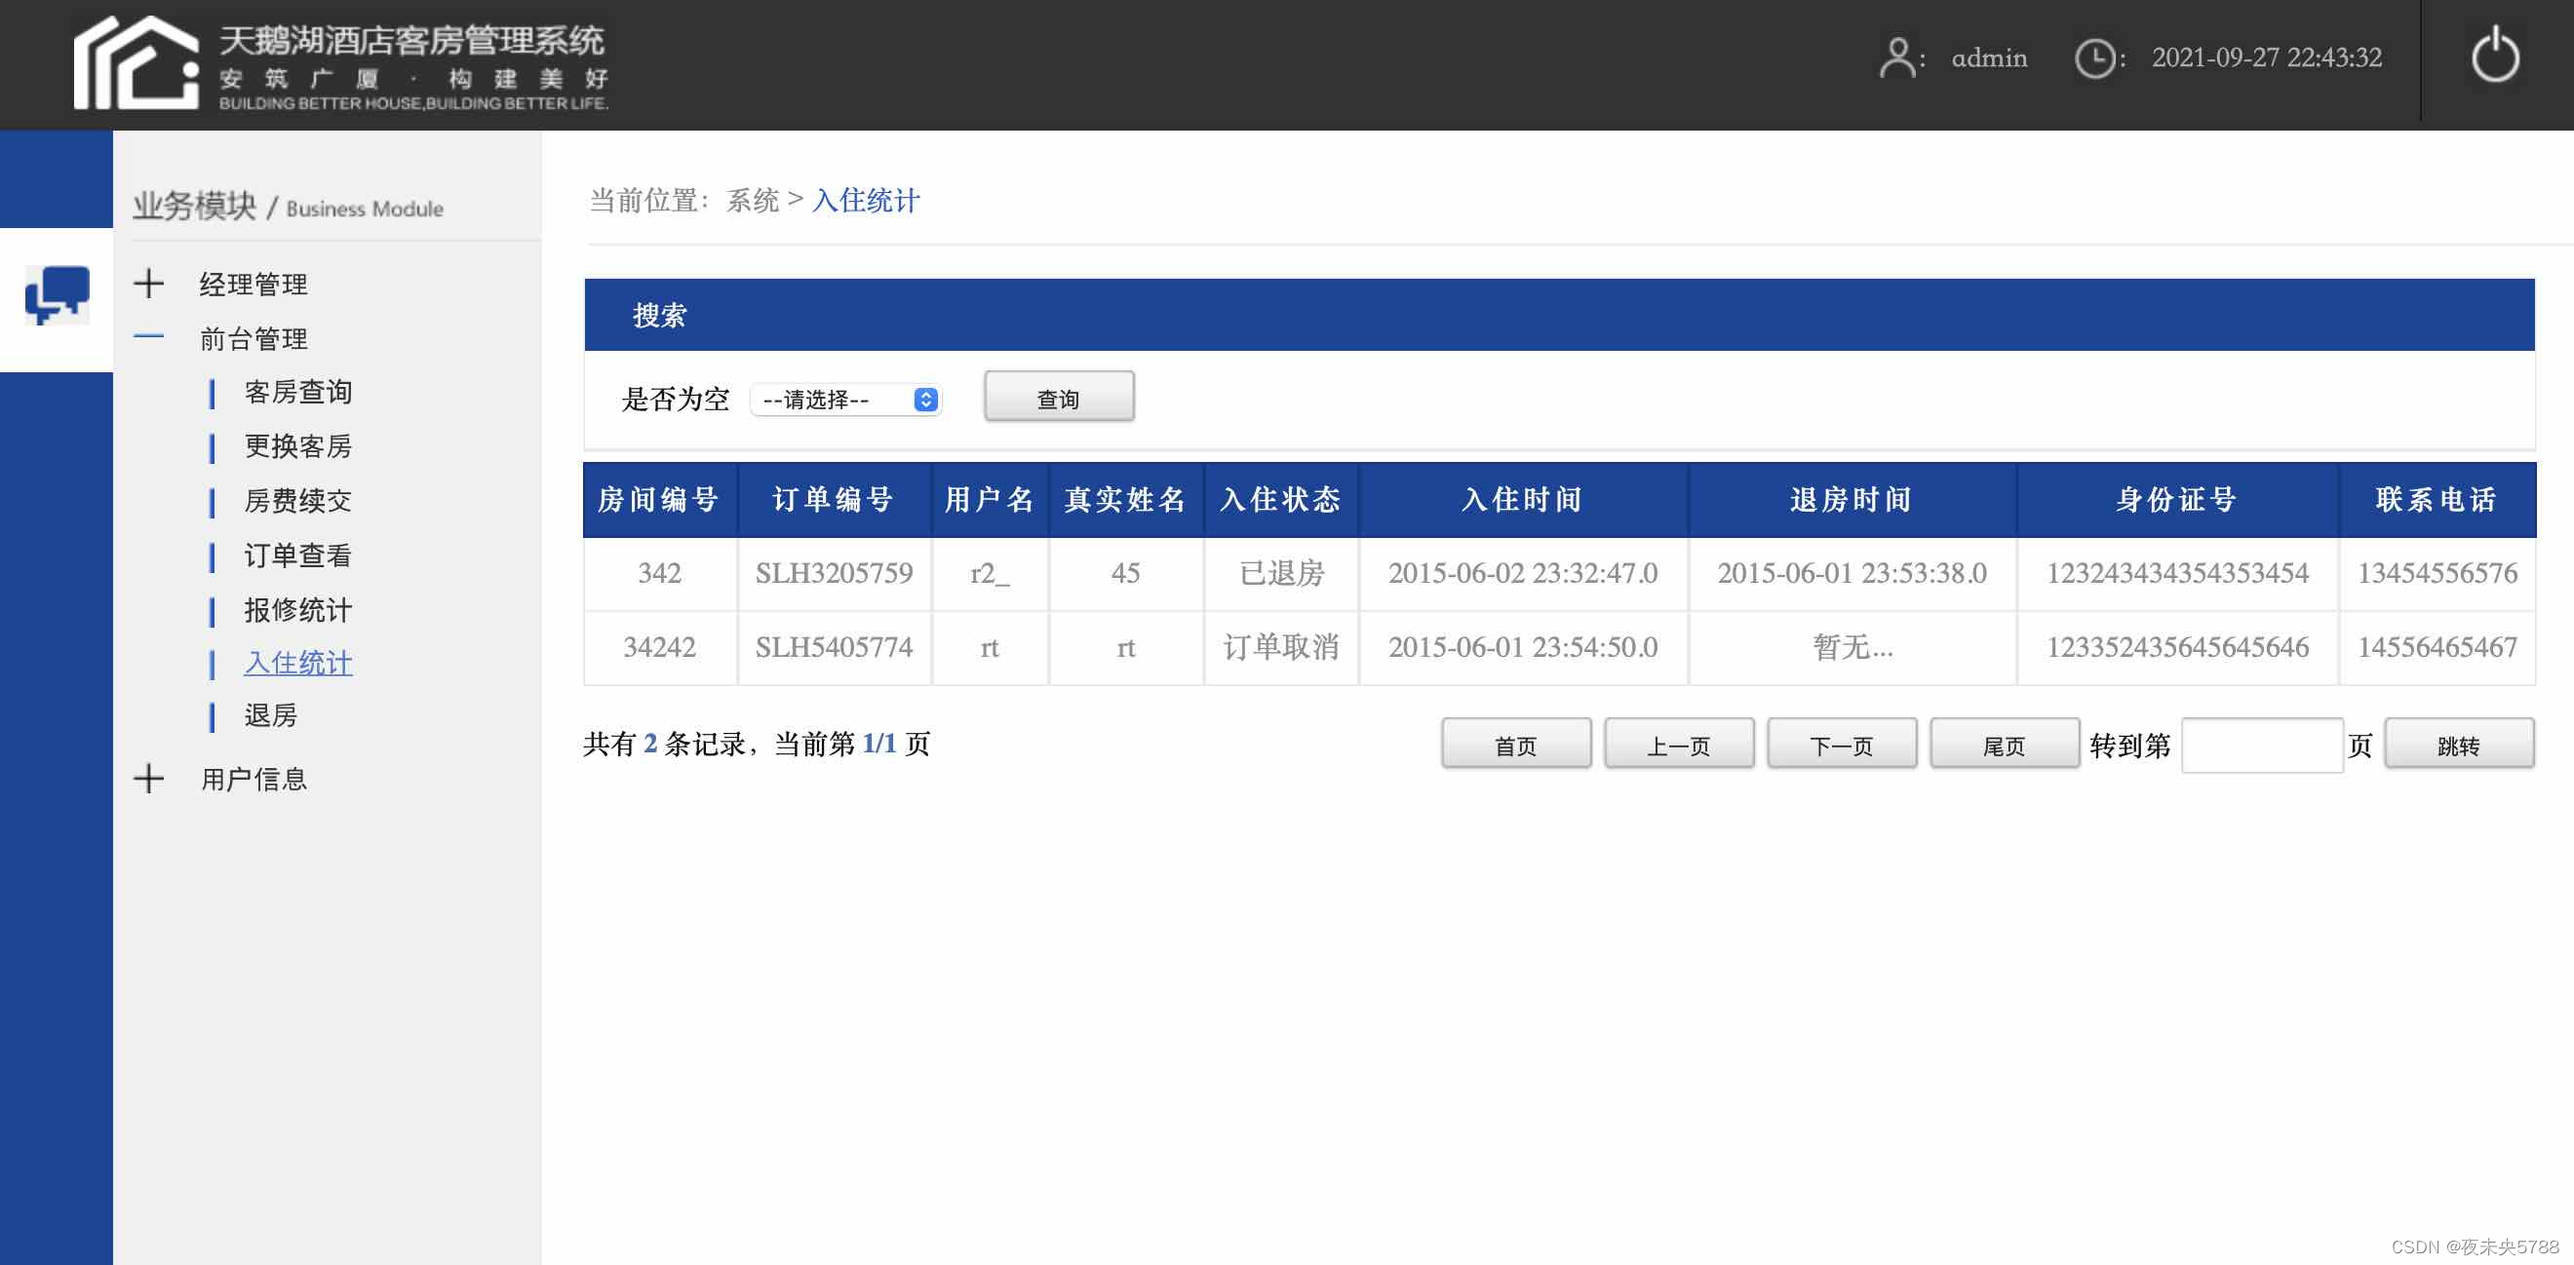Select order SLH5405774 cell
This screenshot has height=1265, width=2574.
coord(834,647)
